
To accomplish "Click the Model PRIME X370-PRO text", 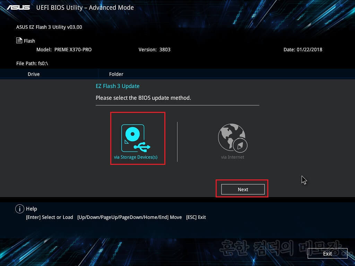I will click(x=64, y=50).
